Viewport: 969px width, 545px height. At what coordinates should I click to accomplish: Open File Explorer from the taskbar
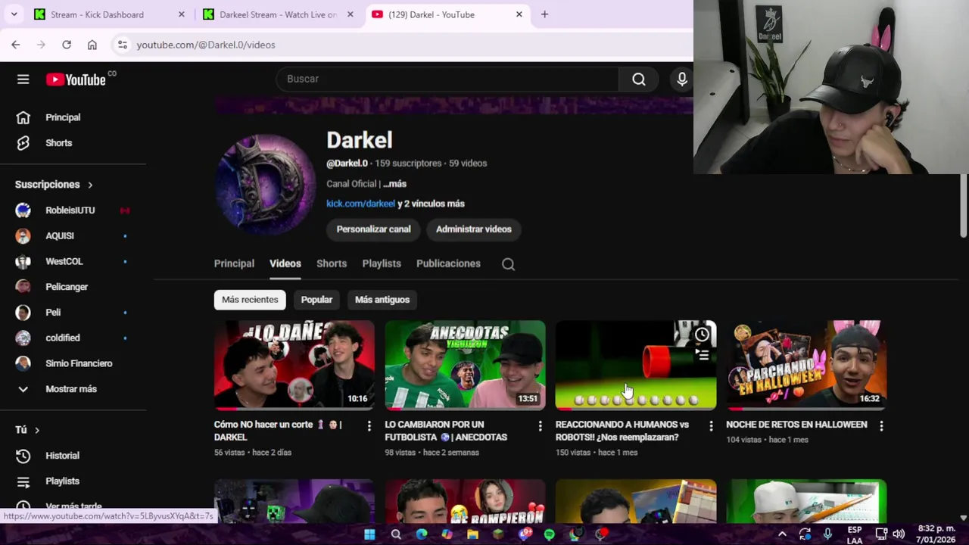pyautogui.click(x=472, y=534)
